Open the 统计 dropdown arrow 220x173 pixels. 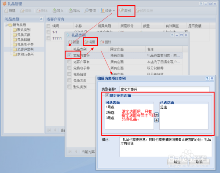click(114, 11)
